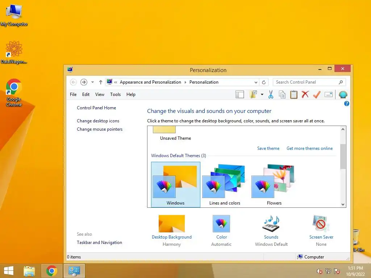Open the Windows Start button
This screenshot has width=371, height=278.
(x=9, y=271)
